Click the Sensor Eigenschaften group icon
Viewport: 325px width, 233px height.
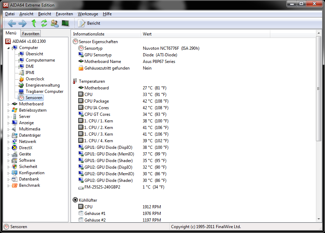click(x=75, y=41)
